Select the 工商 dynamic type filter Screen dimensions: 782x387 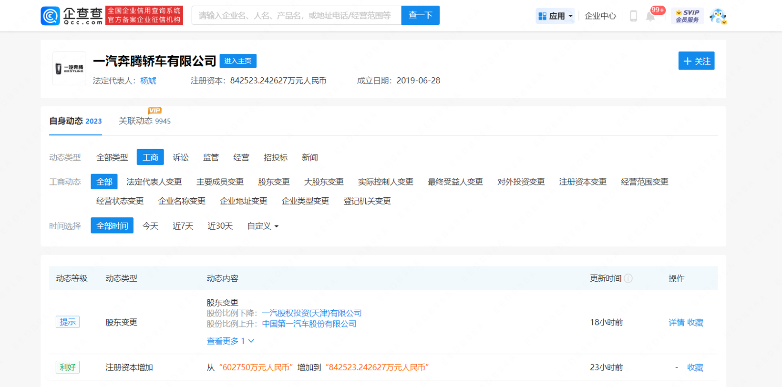tap(150, 157)
